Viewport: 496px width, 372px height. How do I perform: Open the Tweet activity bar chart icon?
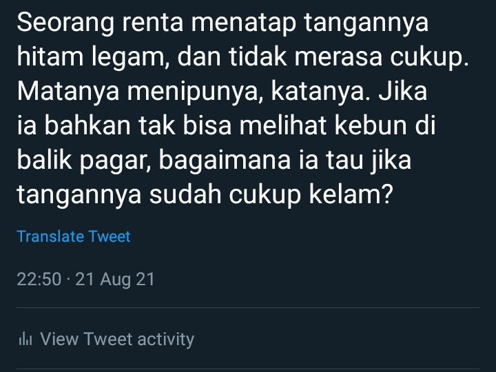pos(25,339)
